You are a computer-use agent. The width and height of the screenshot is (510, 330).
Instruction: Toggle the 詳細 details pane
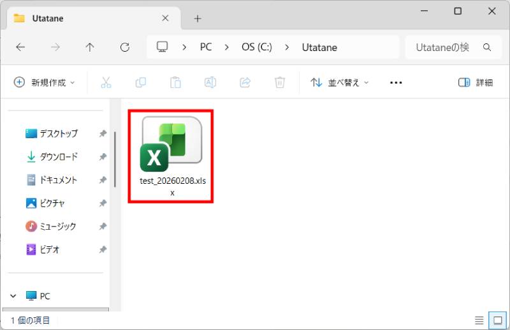[x=476, y=82]
